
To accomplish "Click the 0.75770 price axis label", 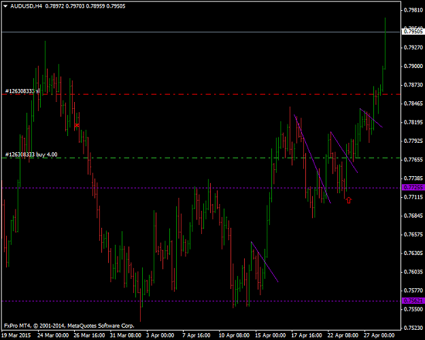I will point(413,290).
